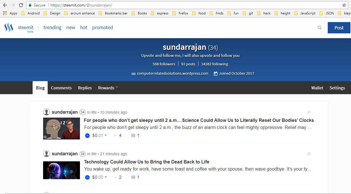Click the browser address bar
The width and height of the screenshot is (351, 194).
[187, 5]
